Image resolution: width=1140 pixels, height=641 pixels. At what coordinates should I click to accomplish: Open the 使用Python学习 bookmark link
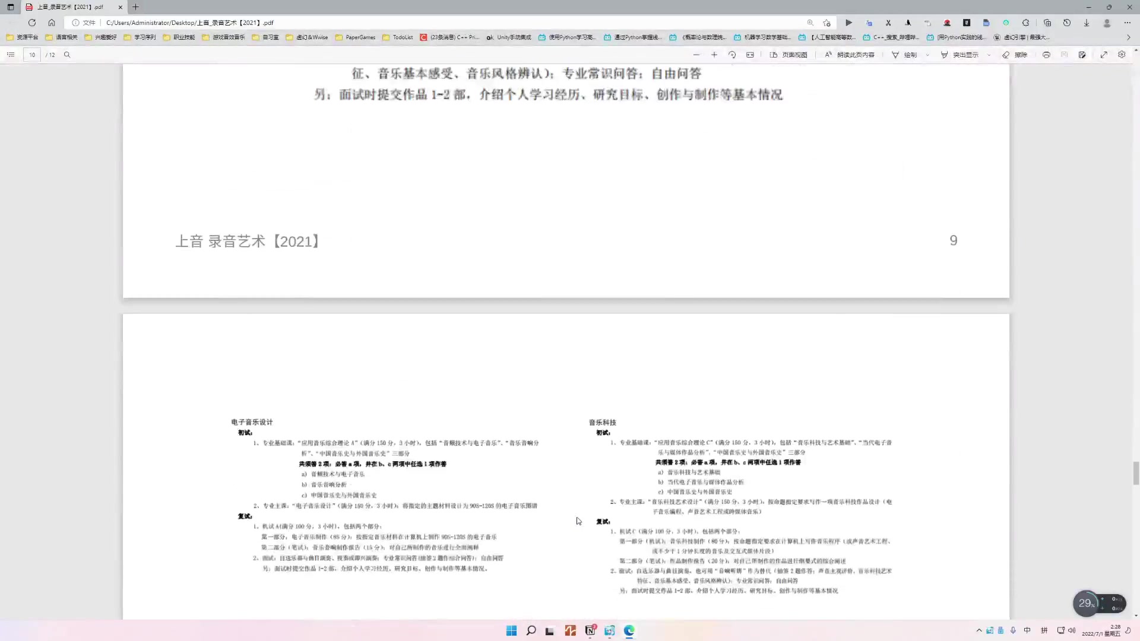coord(567,37)
